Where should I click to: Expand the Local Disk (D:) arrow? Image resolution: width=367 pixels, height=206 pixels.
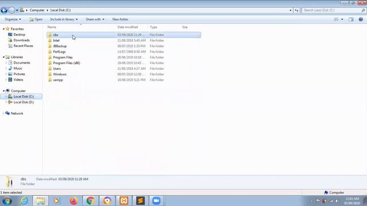pos(6,102)
